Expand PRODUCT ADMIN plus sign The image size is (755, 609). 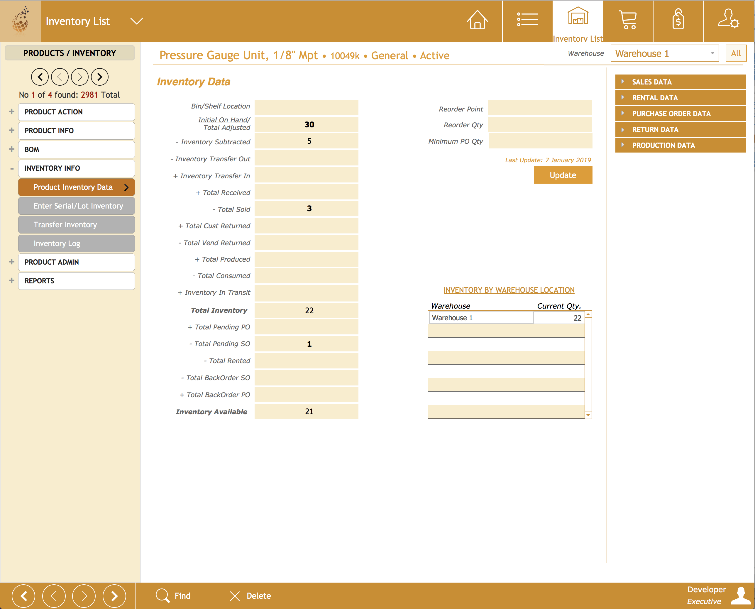[11, 262]
